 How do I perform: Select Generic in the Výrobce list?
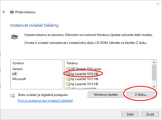tap(18, 69)
